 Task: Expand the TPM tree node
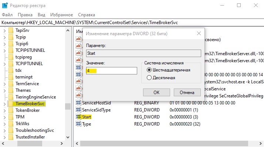point(4,117)
